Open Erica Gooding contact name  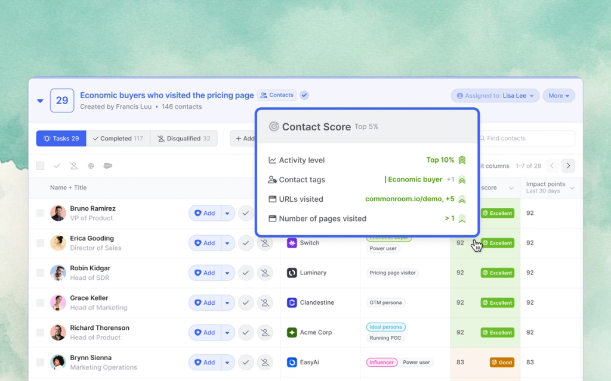coord(92,238)
